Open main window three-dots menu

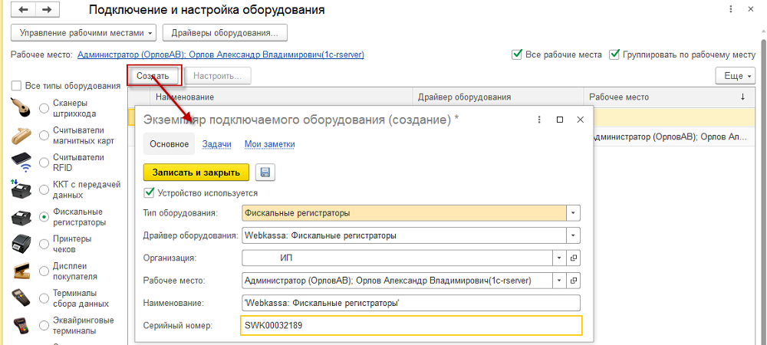point(731,9)
